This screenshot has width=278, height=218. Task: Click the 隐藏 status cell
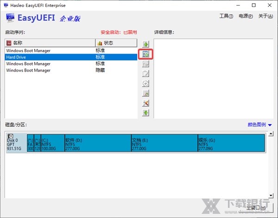click(x=100, y=70)
